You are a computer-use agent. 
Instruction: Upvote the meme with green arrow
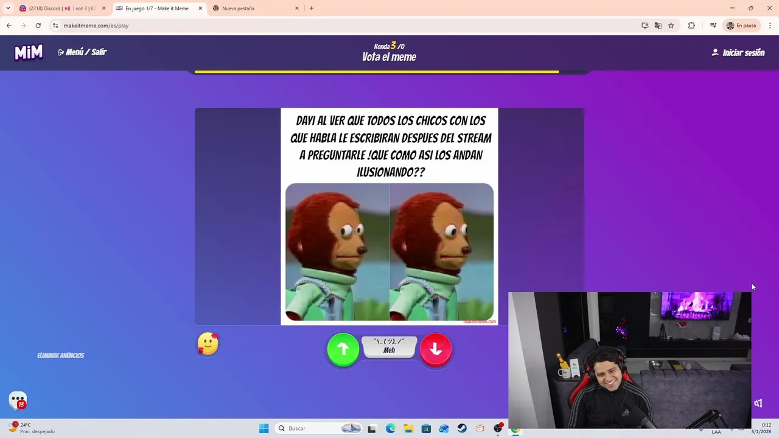point(343,349)
